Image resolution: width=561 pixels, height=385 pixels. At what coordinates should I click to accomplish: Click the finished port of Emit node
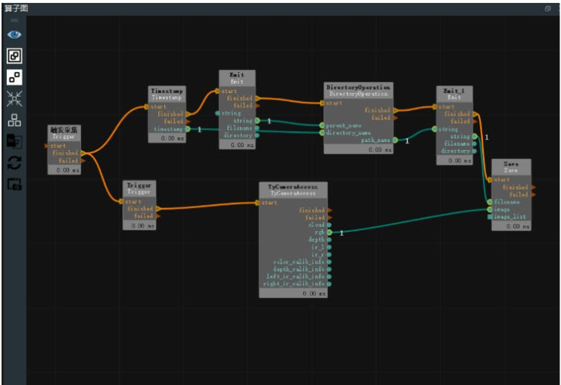pos(257,98)
